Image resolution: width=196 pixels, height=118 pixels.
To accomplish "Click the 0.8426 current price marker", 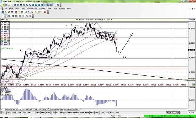I will [192, 50].
